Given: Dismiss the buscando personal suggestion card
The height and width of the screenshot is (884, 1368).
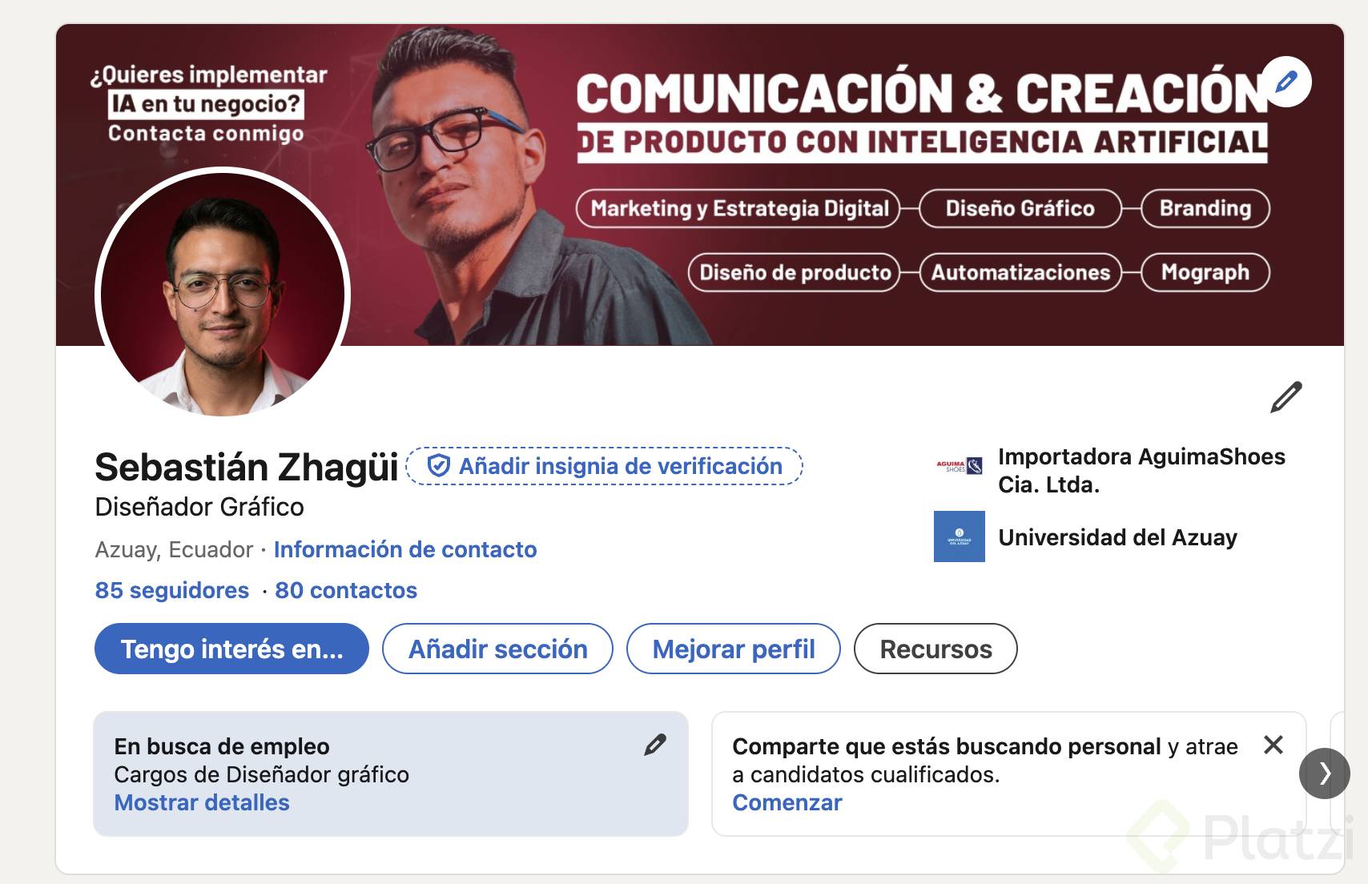Looking at the screenshot, I should pos(1273,745).
